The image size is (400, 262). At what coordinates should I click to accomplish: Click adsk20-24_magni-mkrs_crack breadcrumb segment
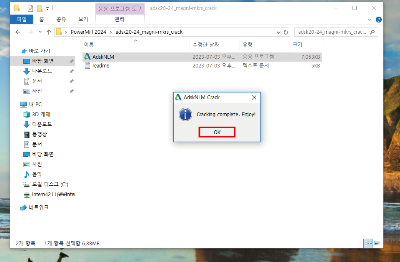149,32
